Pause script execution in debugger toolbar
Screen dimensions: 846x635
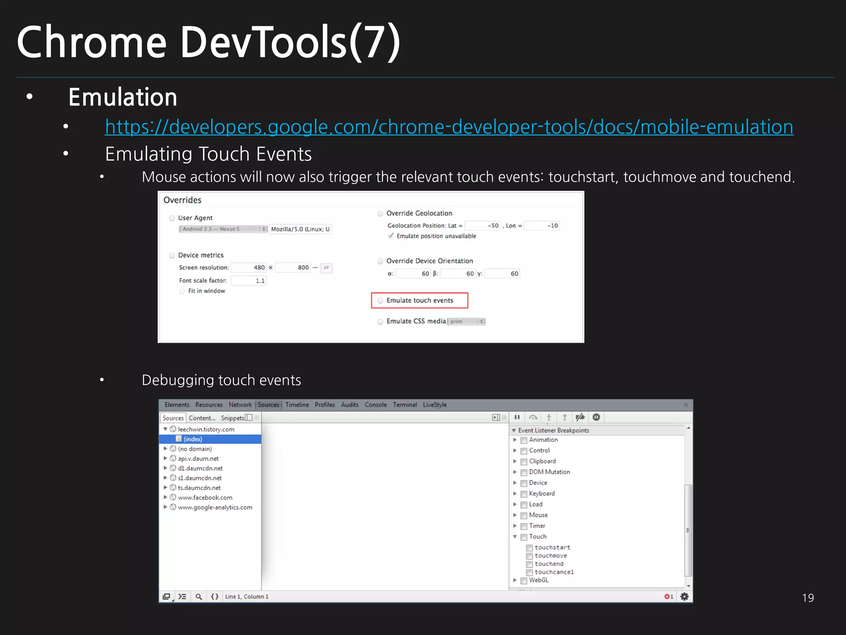517,417
